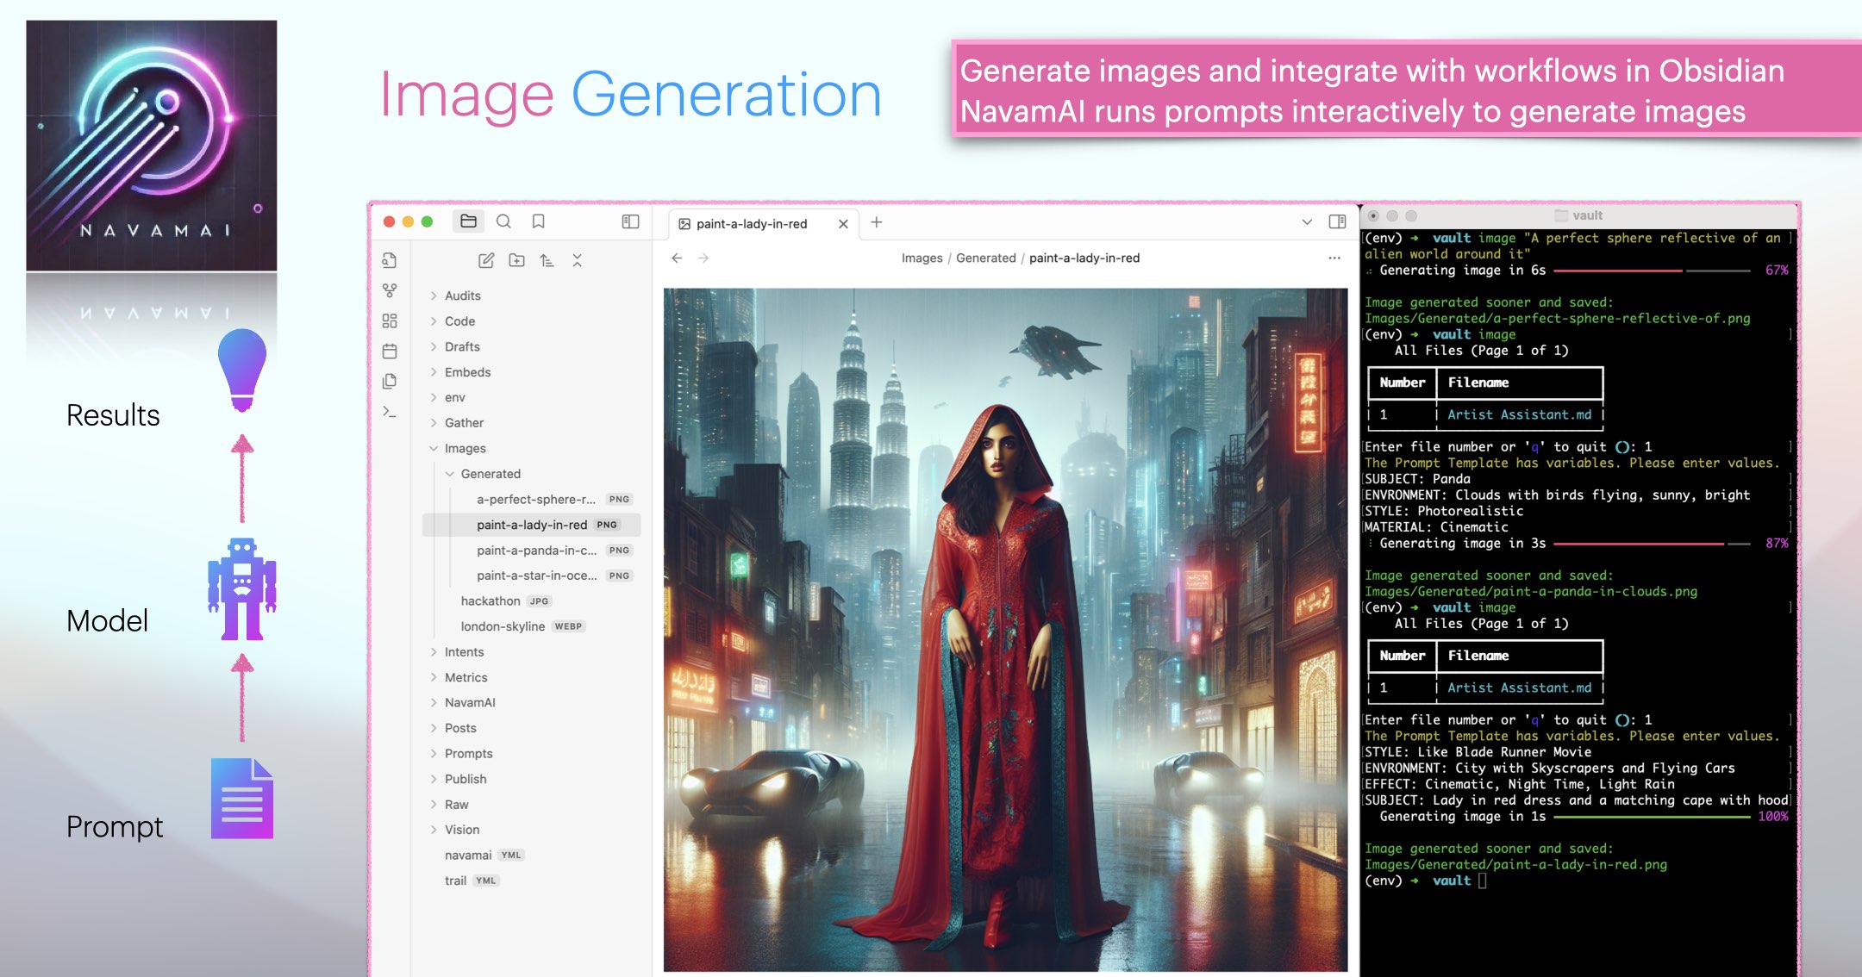Collapse all folders icon

(578, 260)
